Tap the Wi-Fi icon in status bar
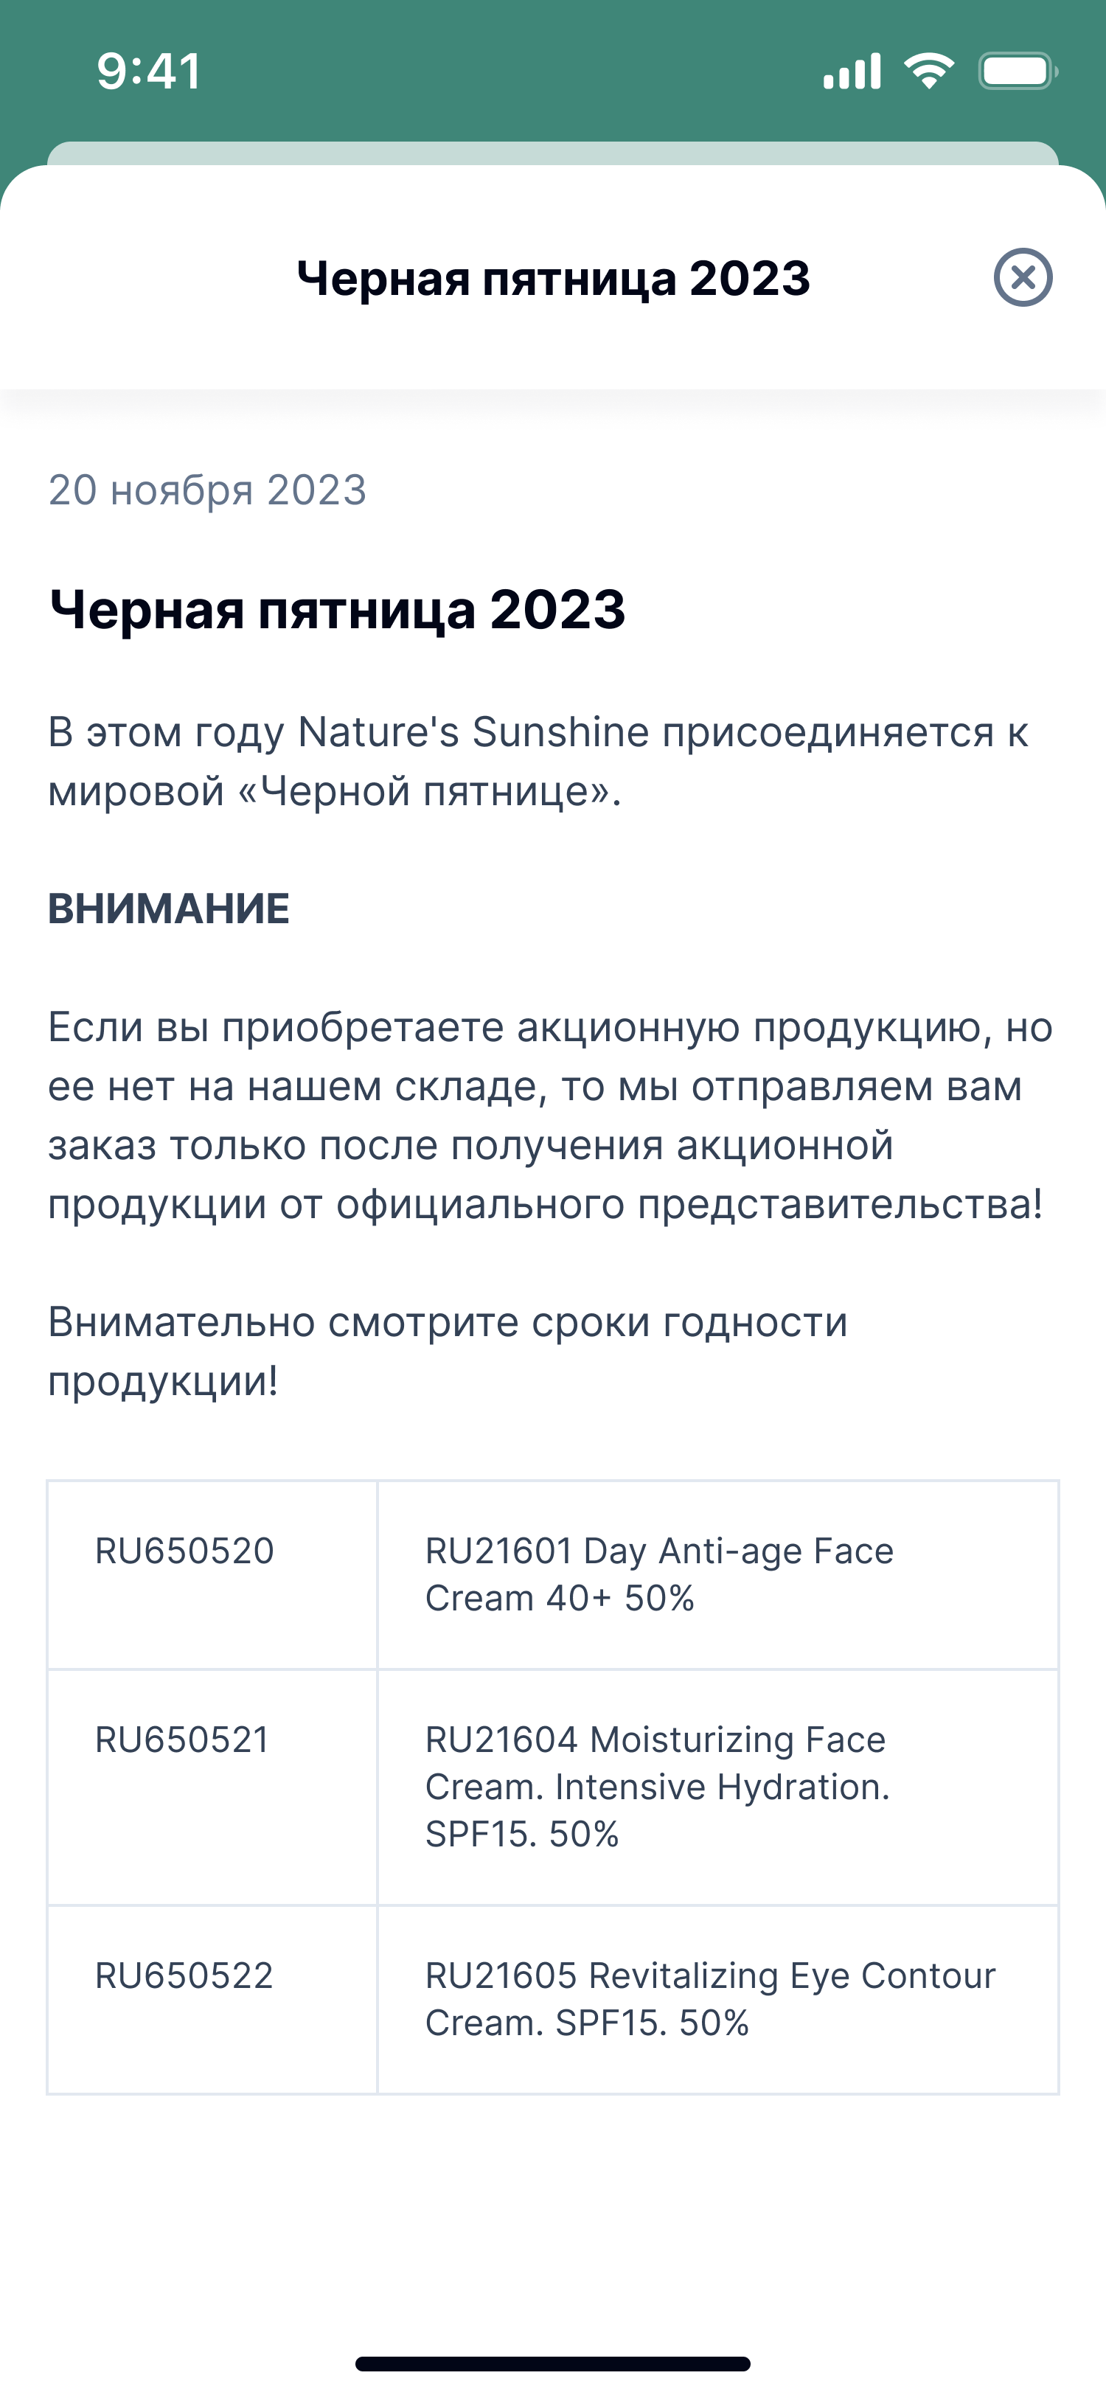Viewport: 1106px width, 2395px height. coord(930,72)
